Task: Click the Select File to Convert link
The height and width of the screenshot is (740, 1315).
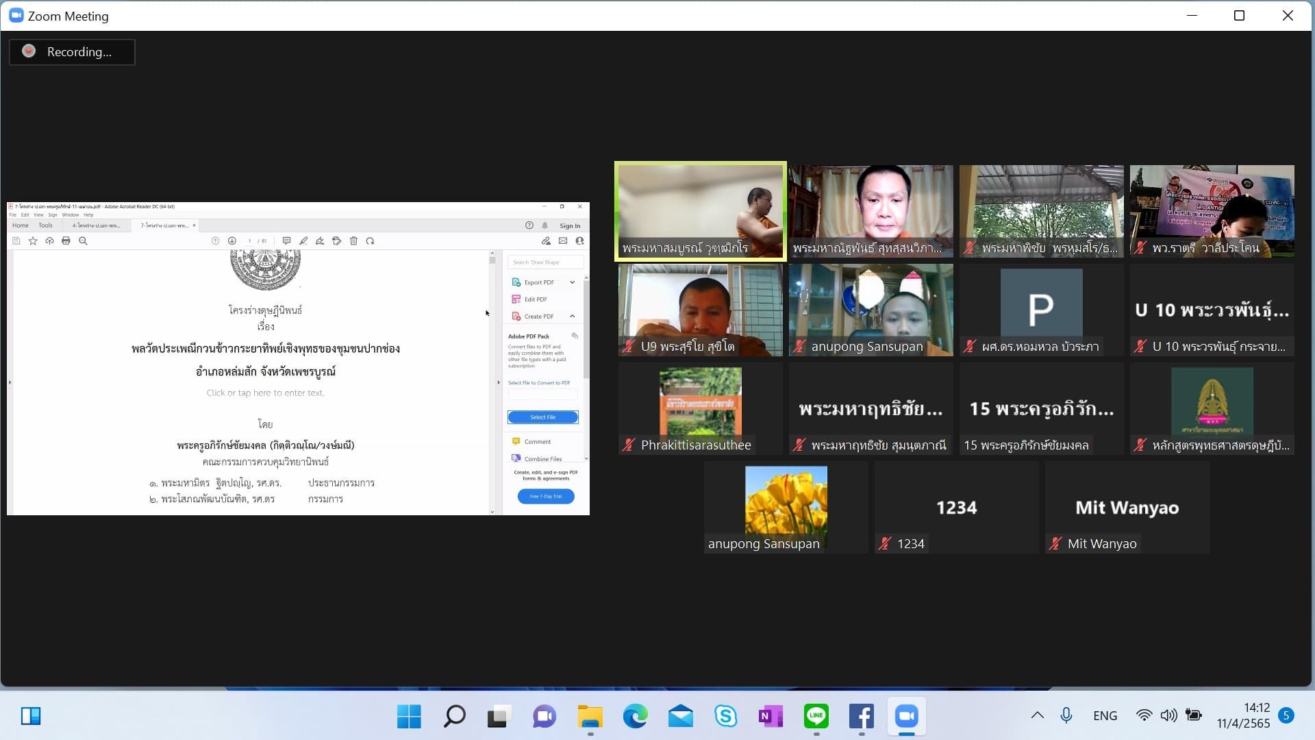Action: click(x=539, y=383)
